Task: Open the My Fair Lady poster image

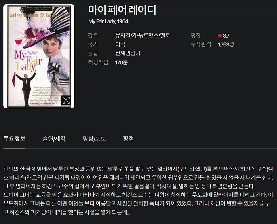Action: click(39, 56)
